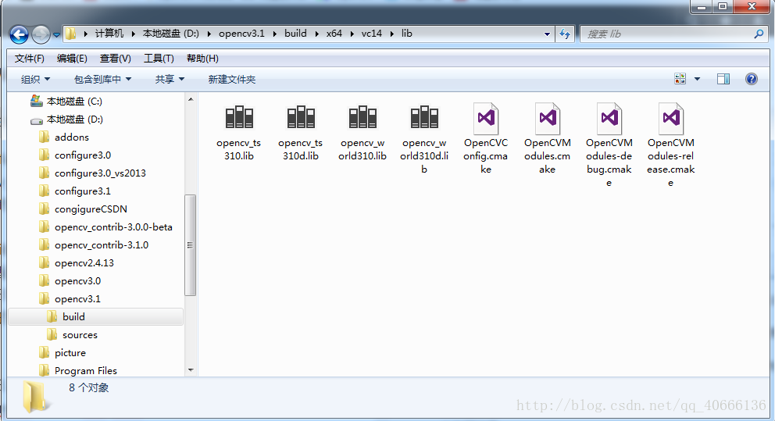775x421 pixels.
Task: Select the addons folder in the tree
Action: pos(72,137)
